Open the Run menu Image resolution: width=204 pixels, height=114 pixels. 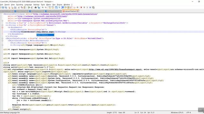coord(54,5)
